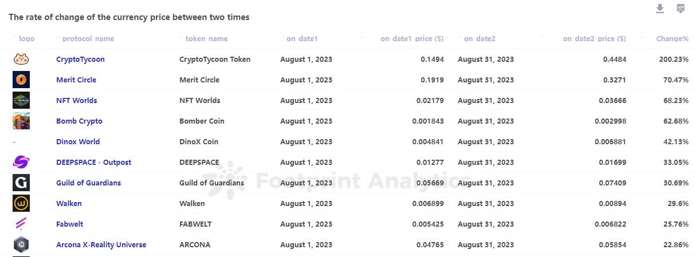The width and height of the screenshot is (695, 257).
Task: Download the chart data using download icon
Action: tap(660, 8)
